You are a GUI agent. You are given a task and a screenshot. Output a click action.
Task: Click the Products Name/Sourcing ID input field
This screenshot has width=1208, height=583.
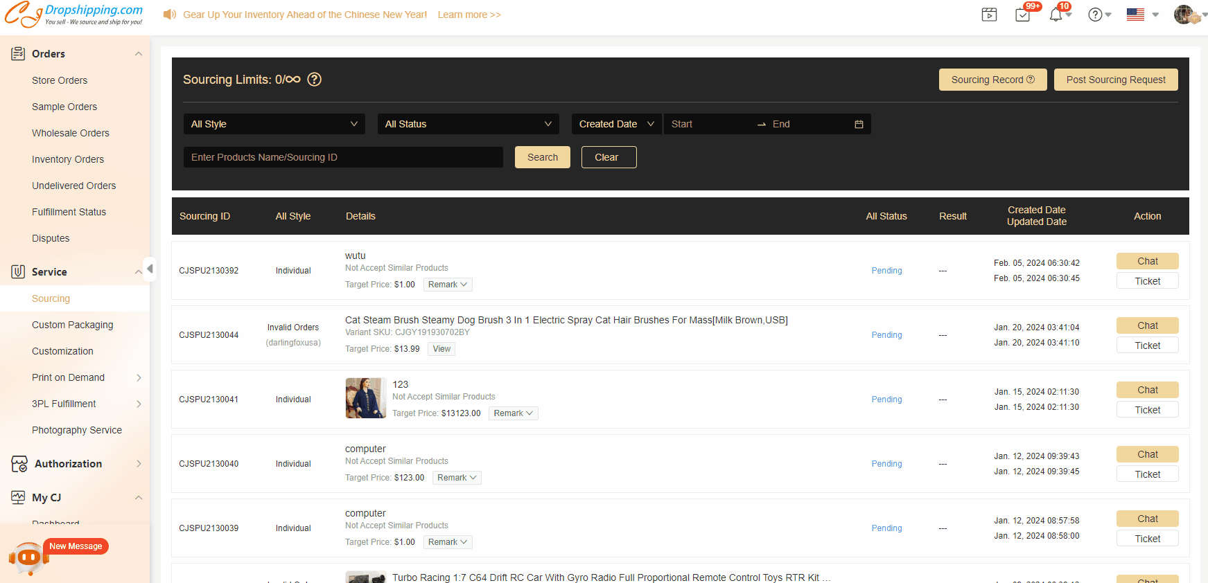coord(343,157)
